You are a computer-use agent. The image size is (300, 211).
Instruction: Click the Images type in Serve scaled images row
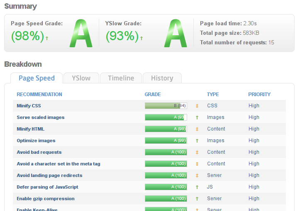point(216,117)
